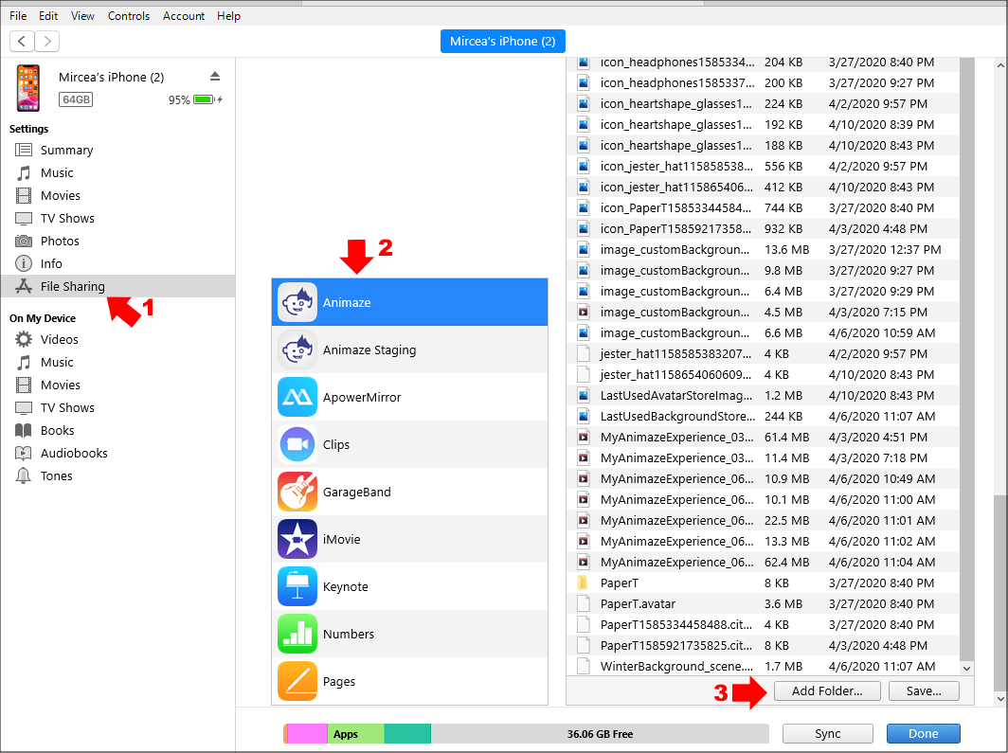1008x753 pixels.
Task: Select Music icon under Settings
Action: pyautogui.click(x=24, y=172)
